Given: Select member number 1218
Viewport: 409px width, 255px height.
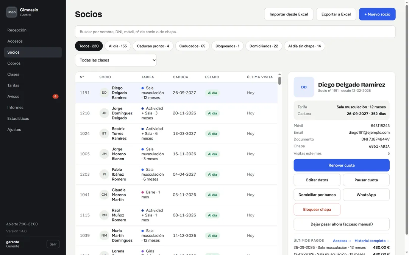Looking at the screenshot, I should (85, 113).
